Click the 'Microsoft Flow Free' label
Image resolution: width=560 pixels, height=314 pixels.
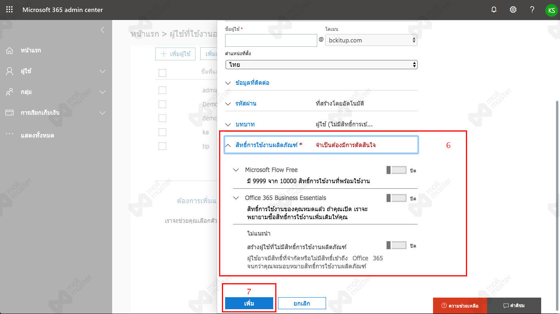[271, 170]
